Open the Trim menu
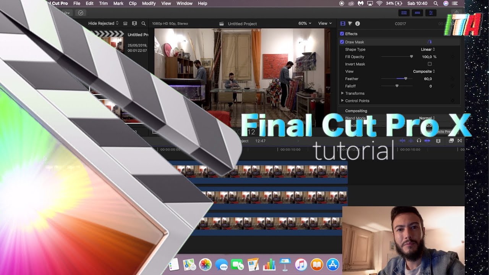 [x=103, y=3]
